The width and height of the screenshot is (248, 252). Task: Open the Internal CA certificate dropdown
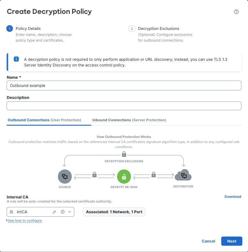coord(69,212)
